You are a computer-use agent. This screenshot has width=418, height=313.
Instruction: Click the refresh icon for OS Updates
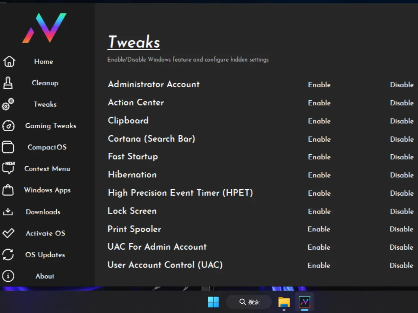click(8, 254)
